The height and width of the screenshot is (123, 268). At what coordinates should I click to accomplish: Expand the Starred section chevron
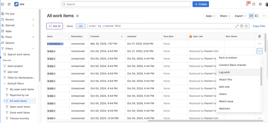pyautogui.click(x=33, y=25)
